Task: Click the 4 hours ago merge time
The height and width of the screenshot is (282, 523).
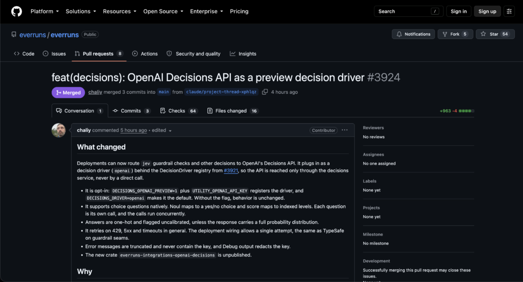Action: point(284,92)
